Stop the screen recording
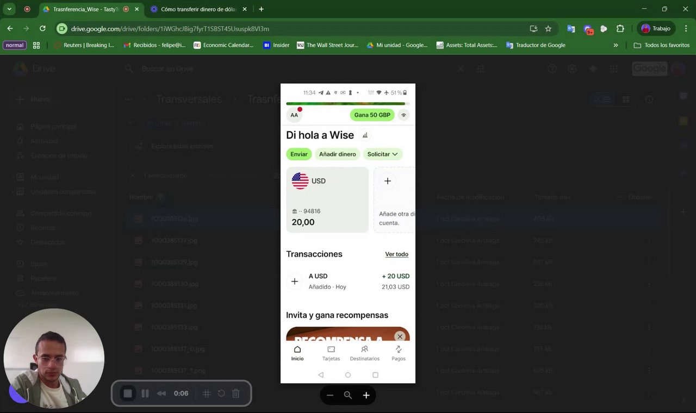Viewport: 696px width, 413px height. click(128, 393)
